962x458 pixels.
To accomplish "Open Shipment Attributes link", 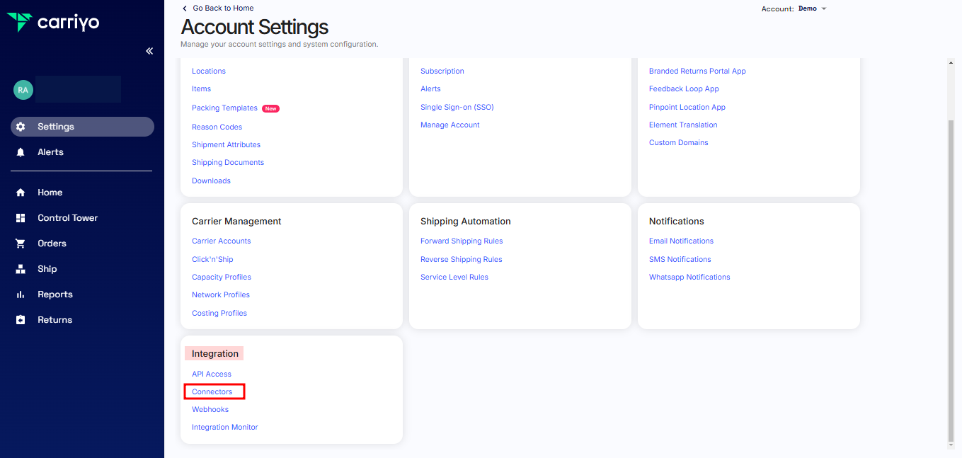I will (x=226, y=145).
